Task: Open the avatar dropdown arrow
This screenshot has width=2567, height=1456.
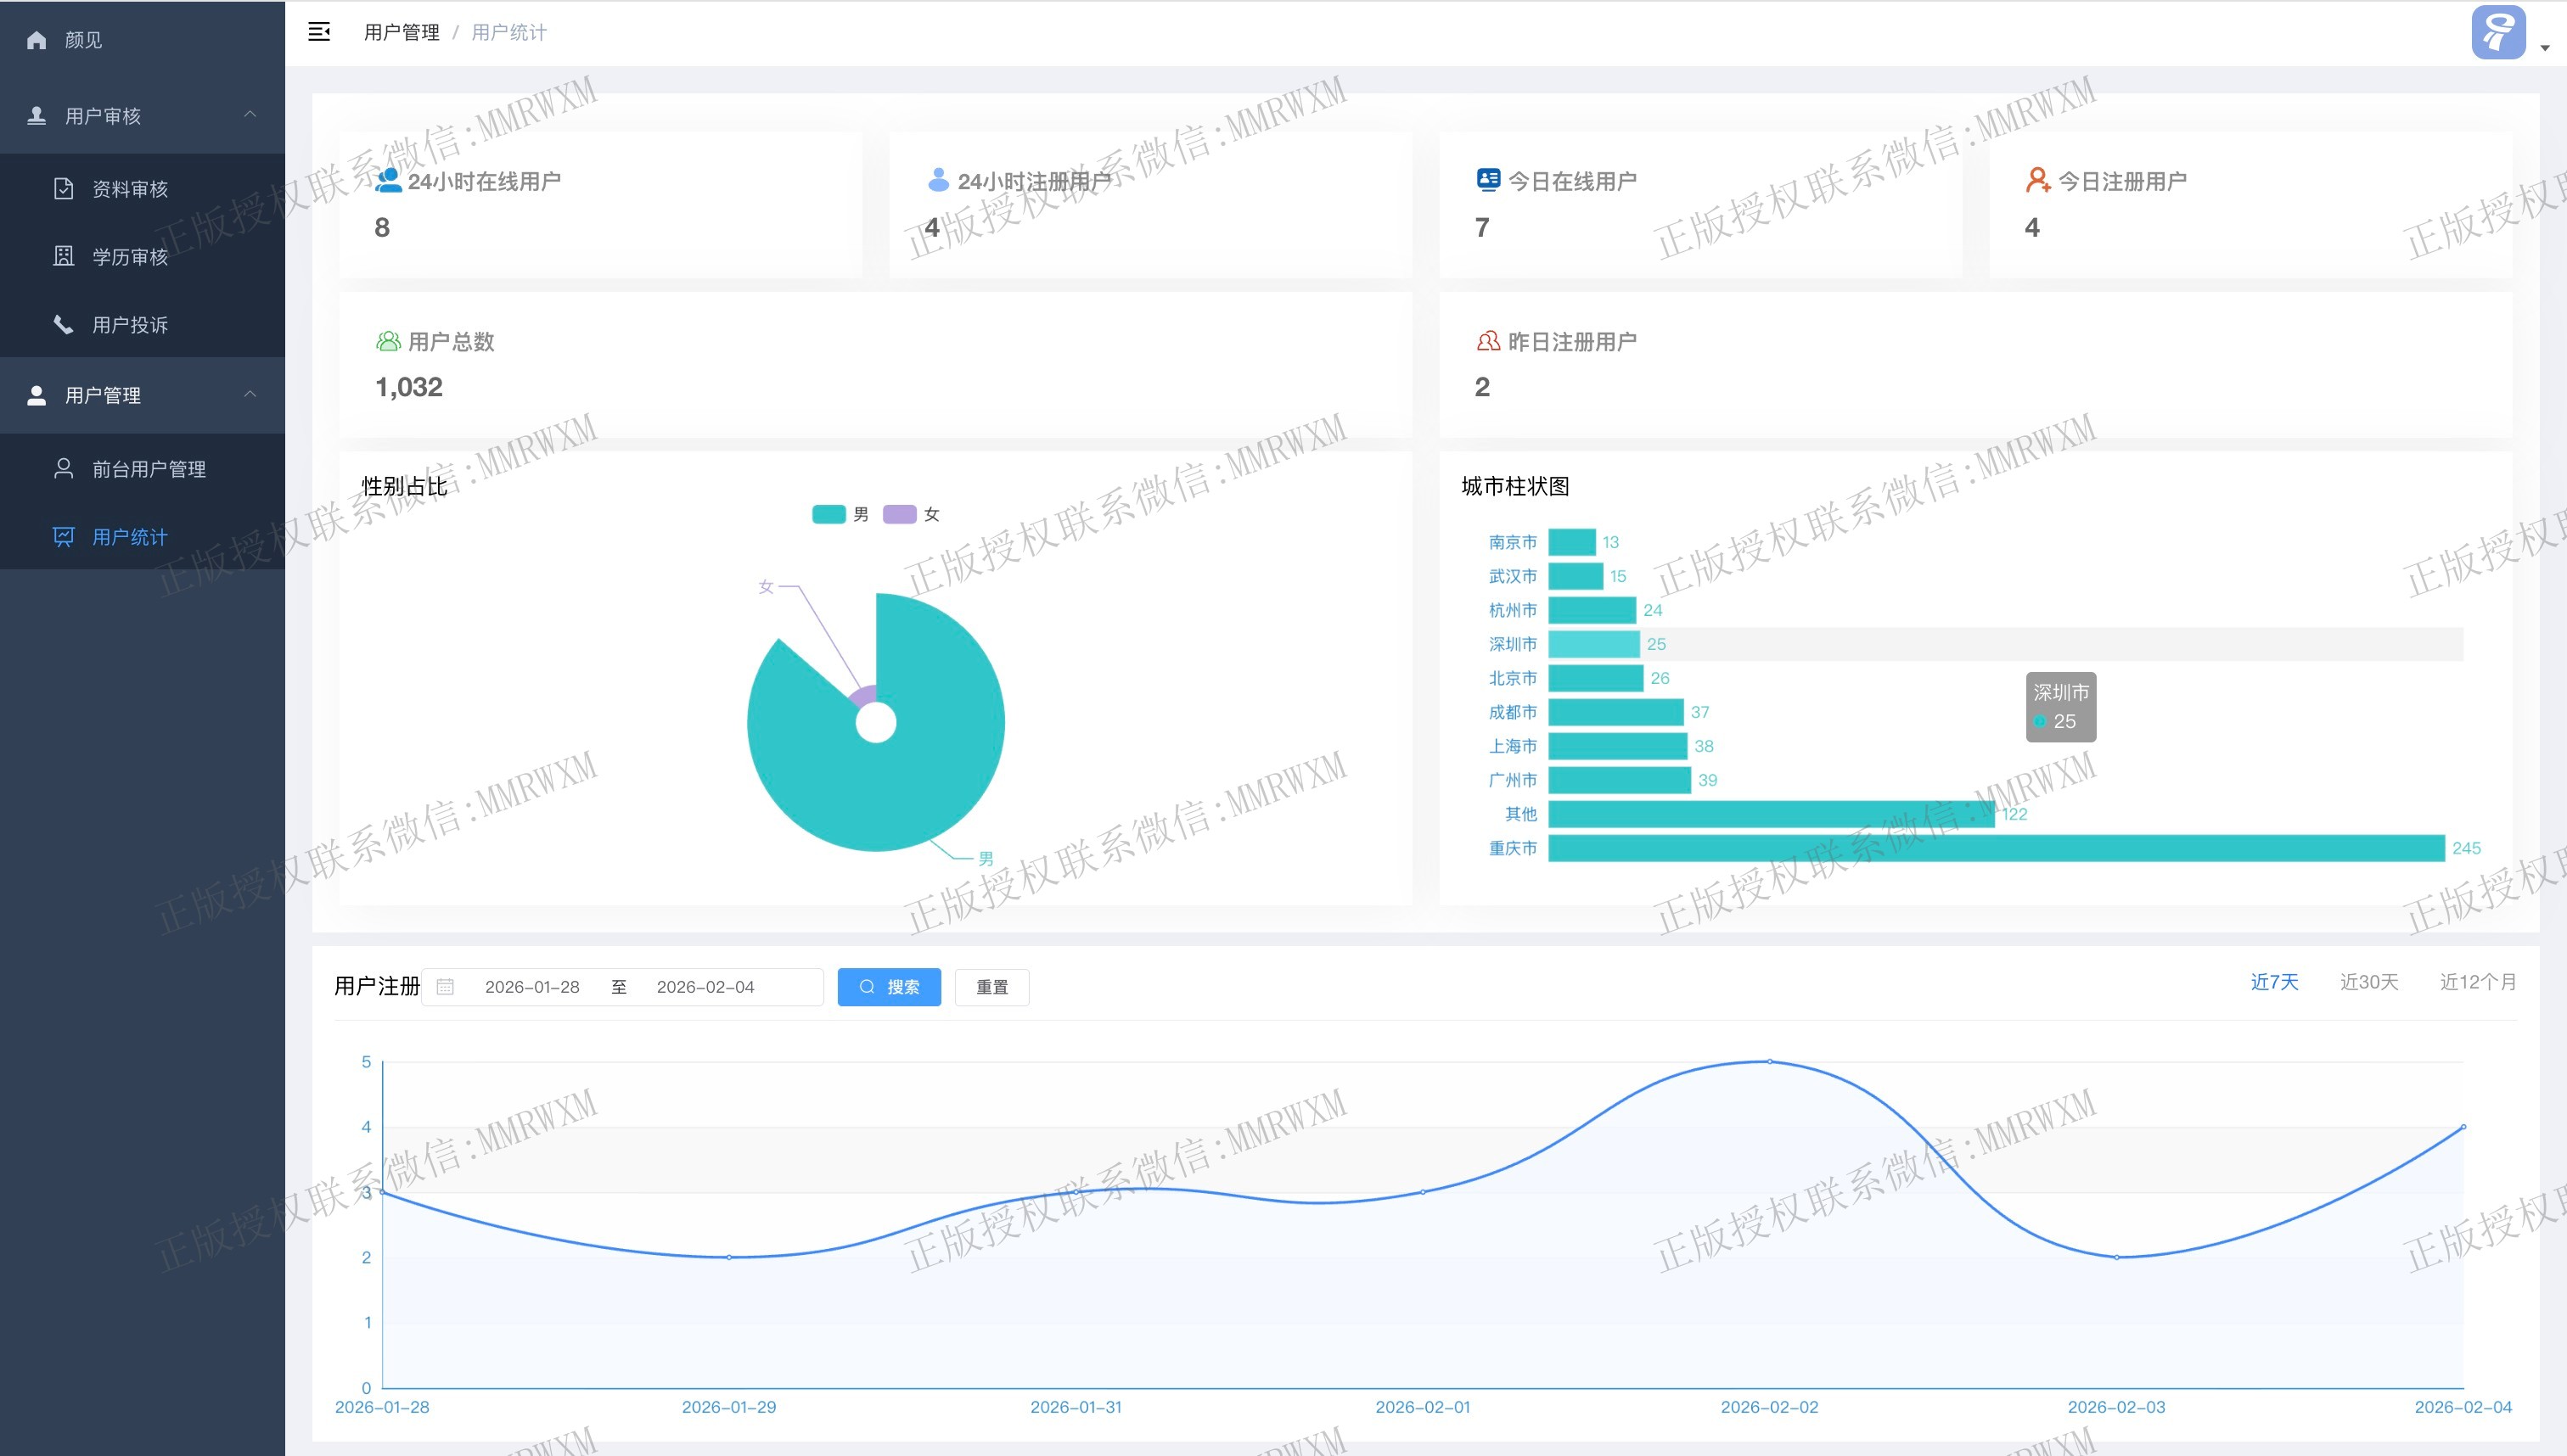Action: coord(2545,48)
